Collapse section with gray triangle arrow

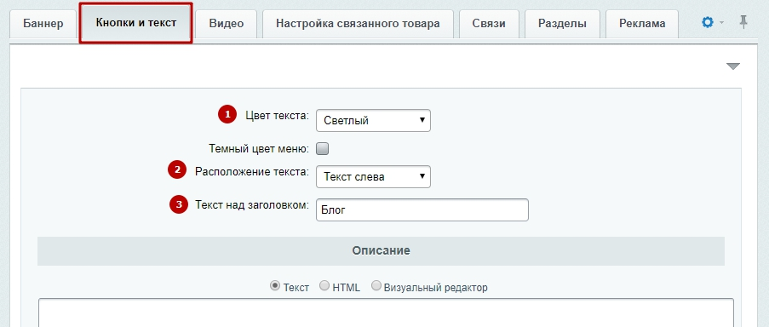[732, 66]
